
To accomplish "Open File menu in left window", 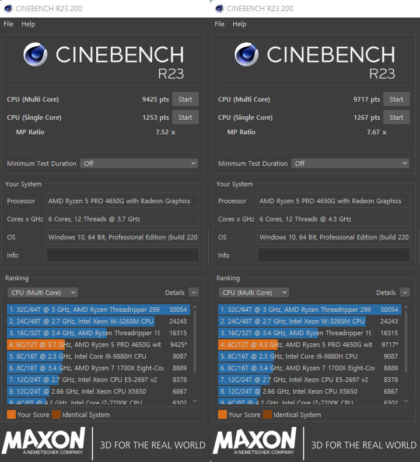I will click(8, 24).
